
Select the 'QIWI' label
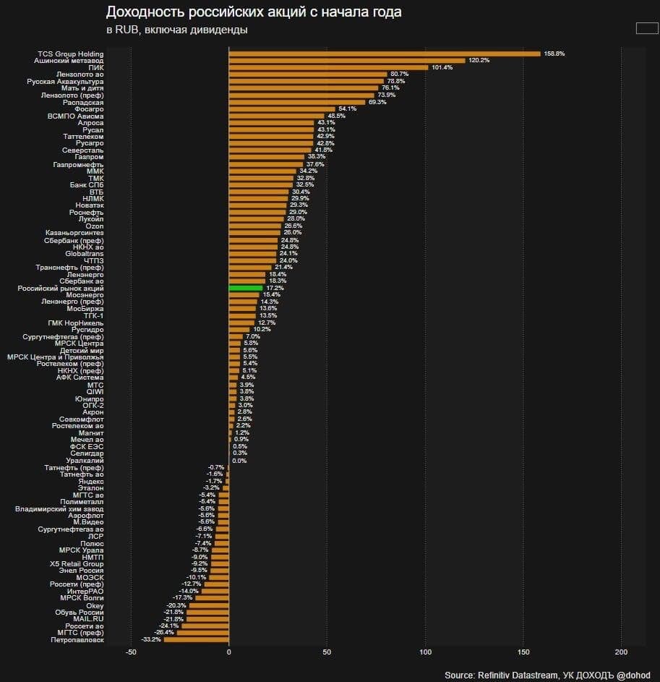tap(95, 392)
